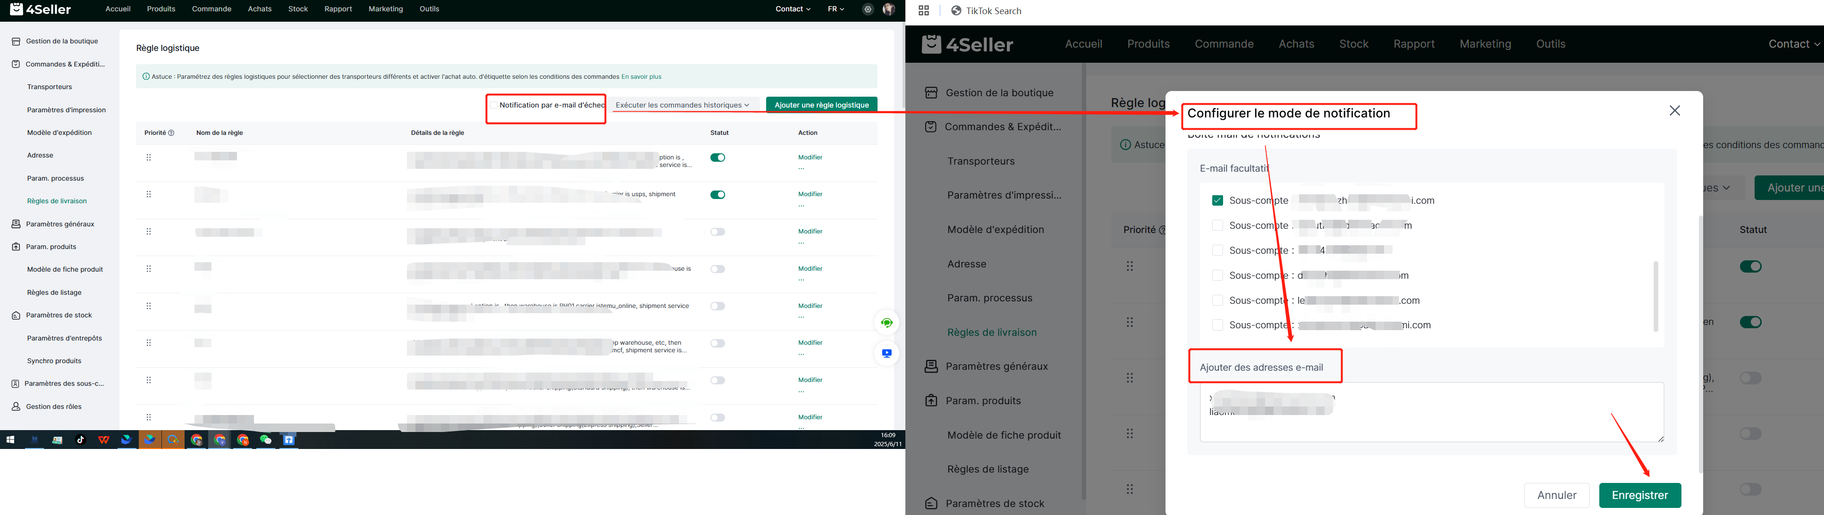Open the blue video help floating icon

point(887,353)
